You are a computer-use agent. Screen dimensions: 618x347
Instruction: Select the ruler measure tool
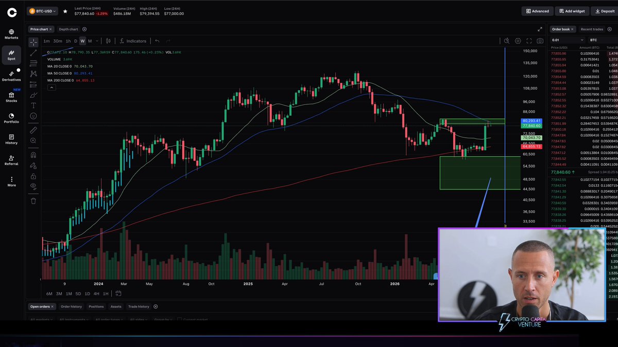[33, 130]
